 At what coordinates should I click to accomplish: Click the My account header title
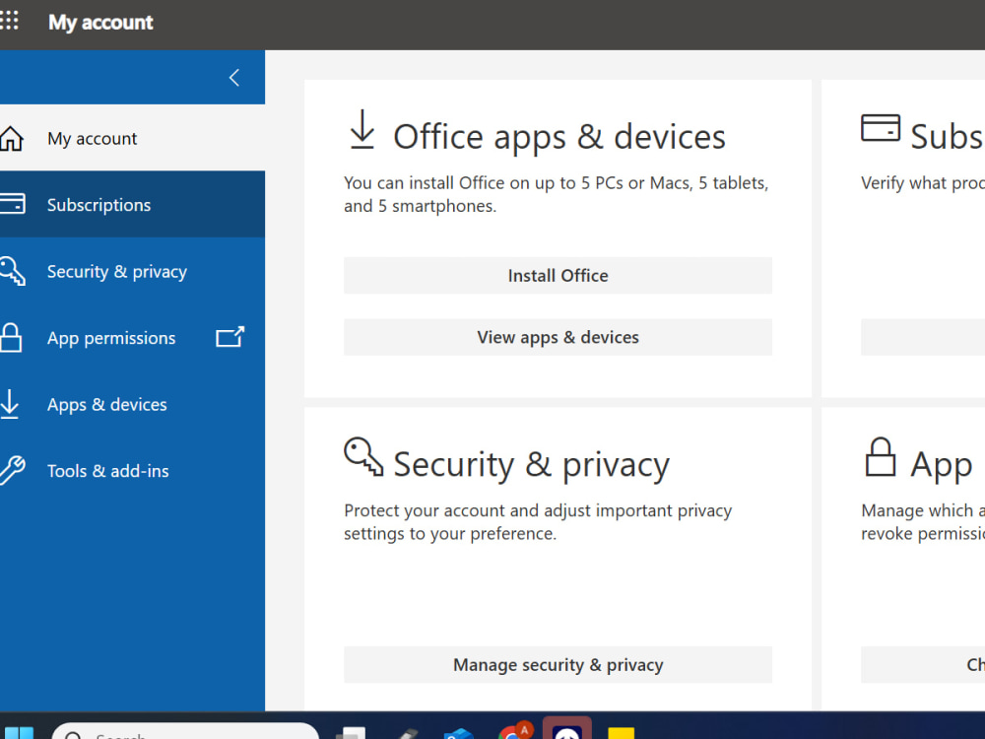click(x=100, y=22)
